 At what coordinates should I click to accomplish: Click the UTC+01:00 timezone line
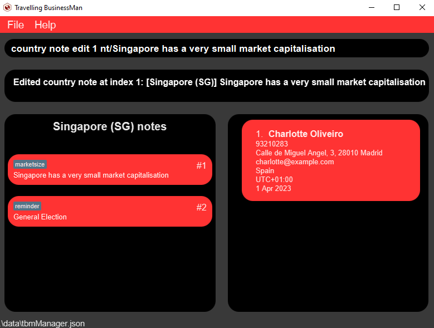coord(274,179)
